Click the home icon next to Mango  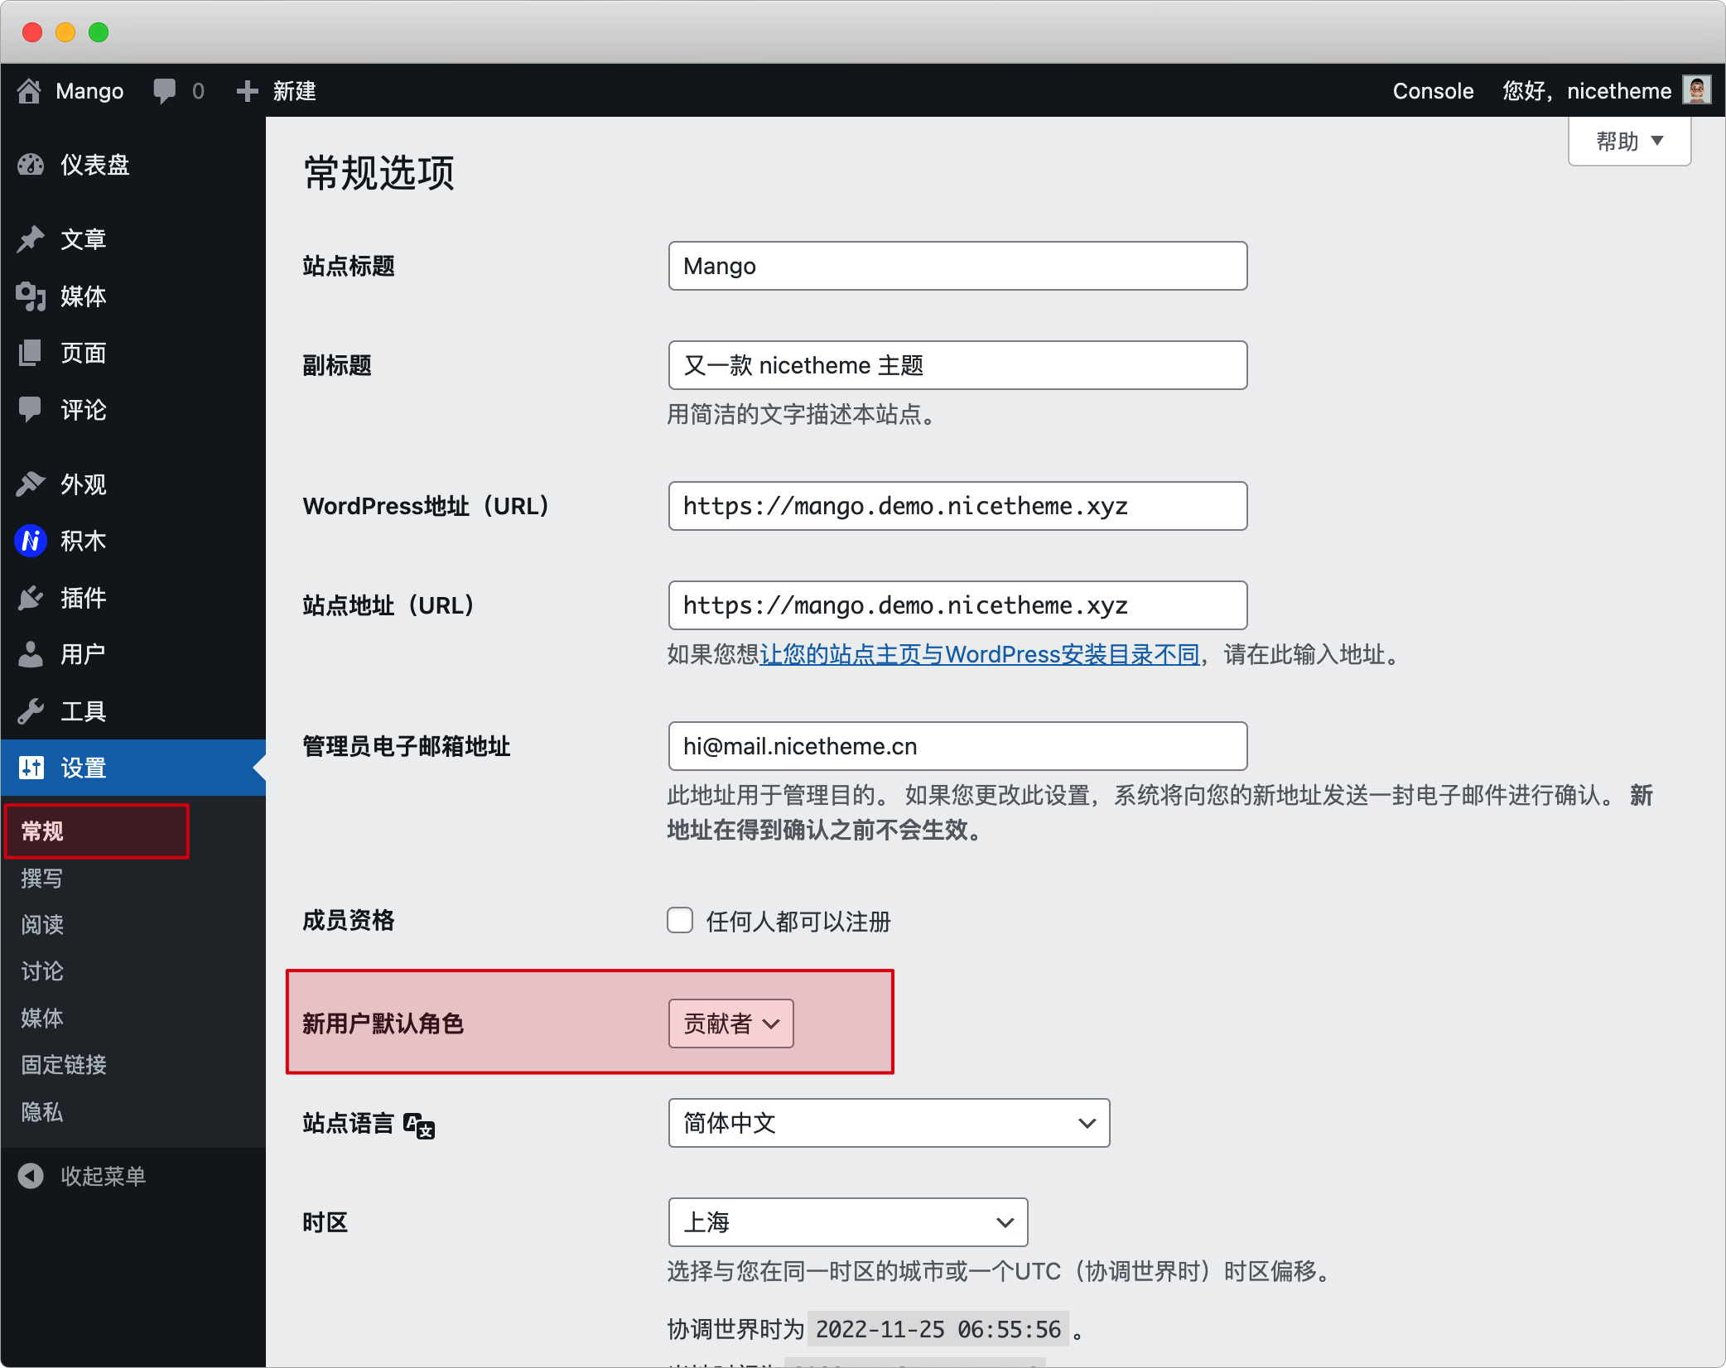coord(29,91)
